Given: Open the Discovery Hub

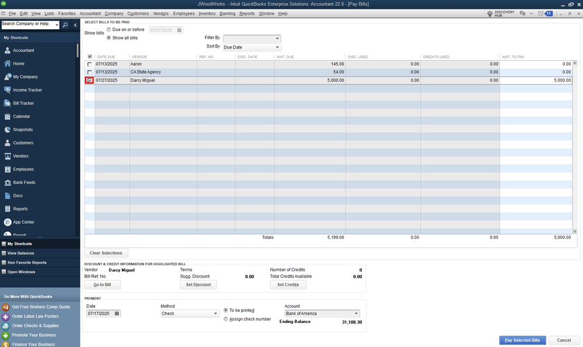Looking at the screenshot, I should tap(501, 13).
